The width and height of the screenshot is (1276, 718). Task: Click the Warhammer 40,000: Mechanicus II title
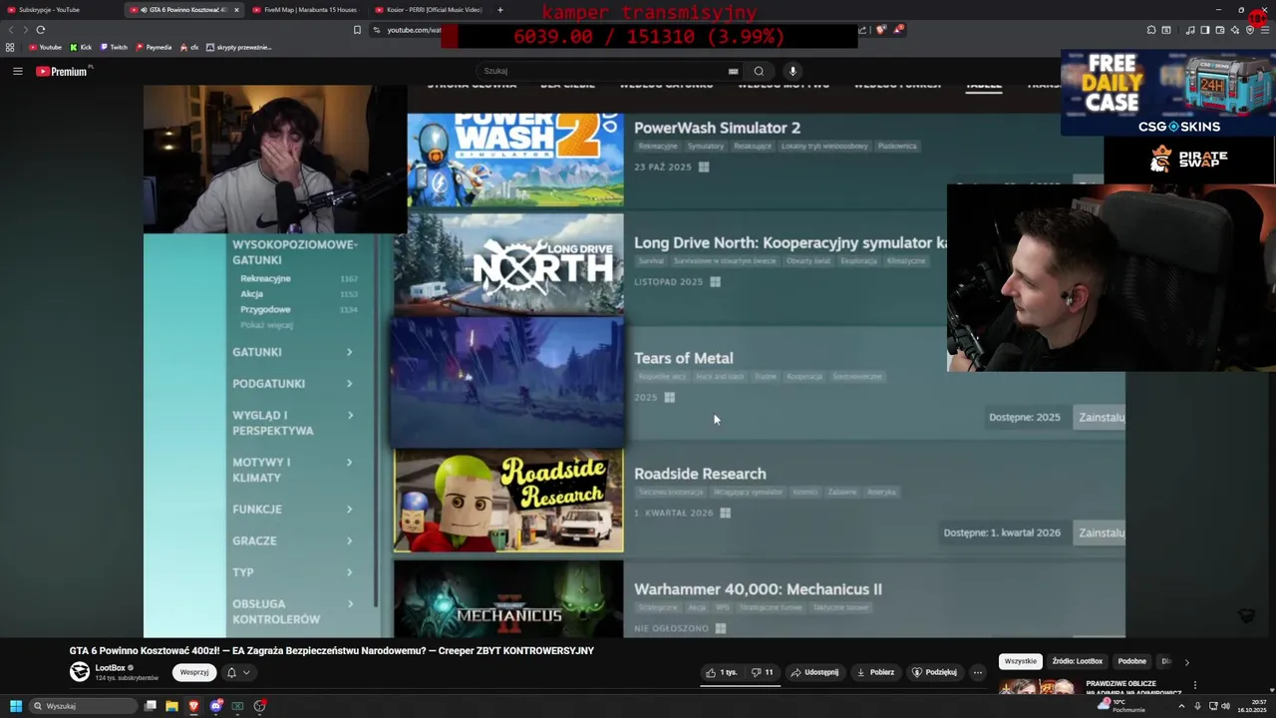coord(758,589)
